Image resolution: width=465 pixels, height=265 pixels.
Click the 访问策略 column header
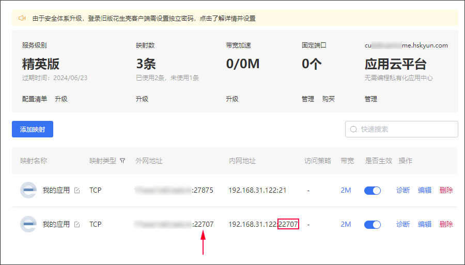coord(318,161)
